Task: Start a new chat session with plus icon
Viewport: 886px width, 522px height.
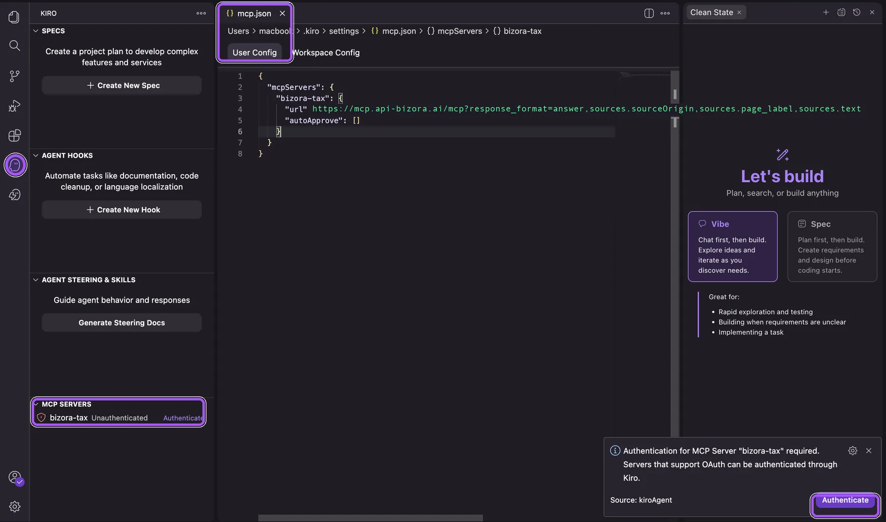Action: [826, 12]
